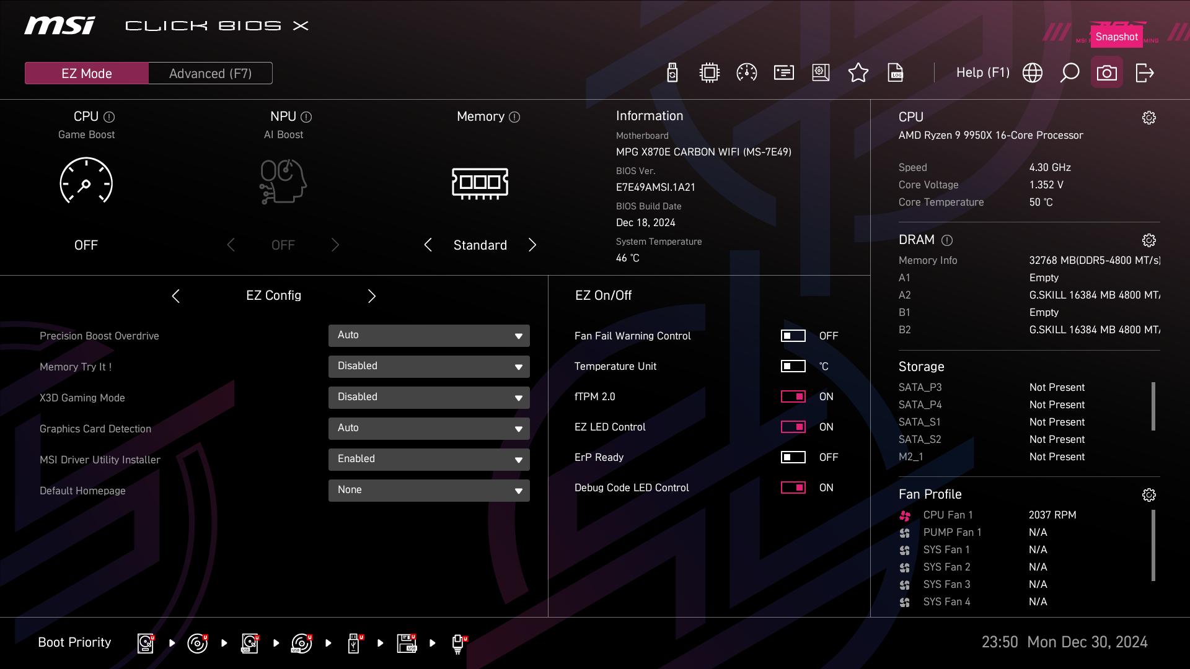
Task: Open Help (F1)
Action: [983, 72]
